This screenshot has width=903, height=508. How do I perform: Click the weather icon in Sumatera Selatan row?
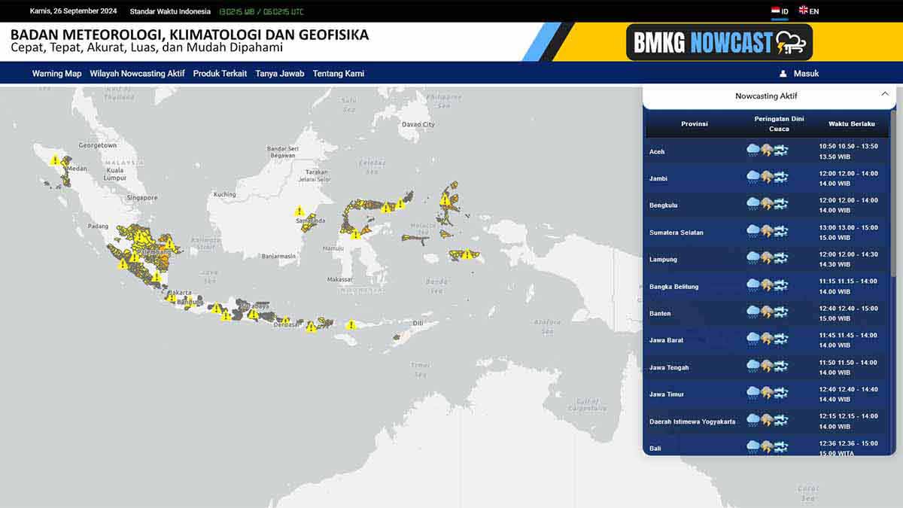pyautogui.click(x=767, y=232)
